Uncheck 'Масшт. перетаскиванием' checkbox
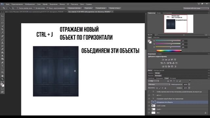210x118 pixels. (x=47, y=8)
